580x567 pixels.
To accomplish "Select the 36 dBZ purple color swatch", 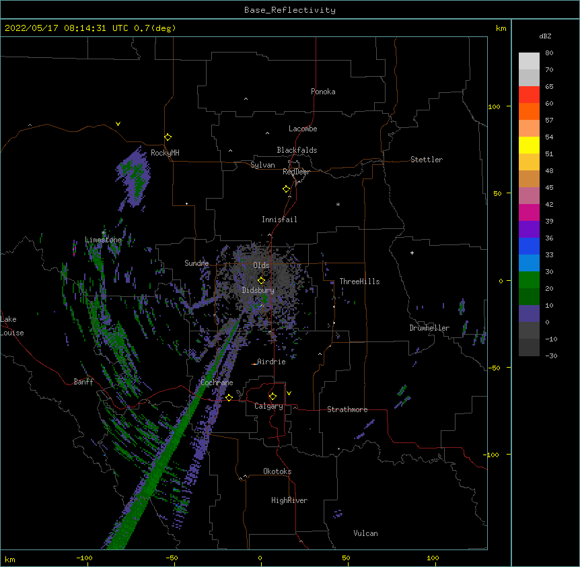I will coord(529,229).
